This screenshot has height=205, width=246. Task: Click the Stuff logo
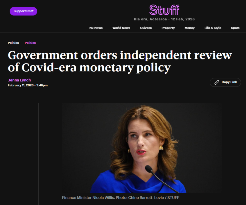click(x=164, y=10)
